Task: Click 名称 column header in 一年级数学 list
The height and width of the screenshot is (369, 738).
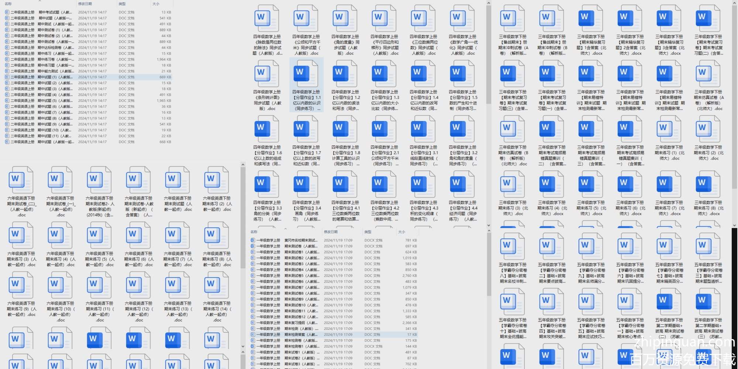Action: (254, 232)
